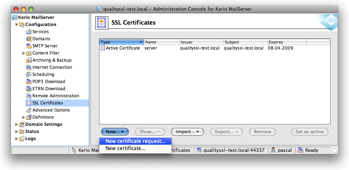Choose New certificate request... menu item
Image resolution: width=349 pixels, height=170 pixels.
click(135, 141)
